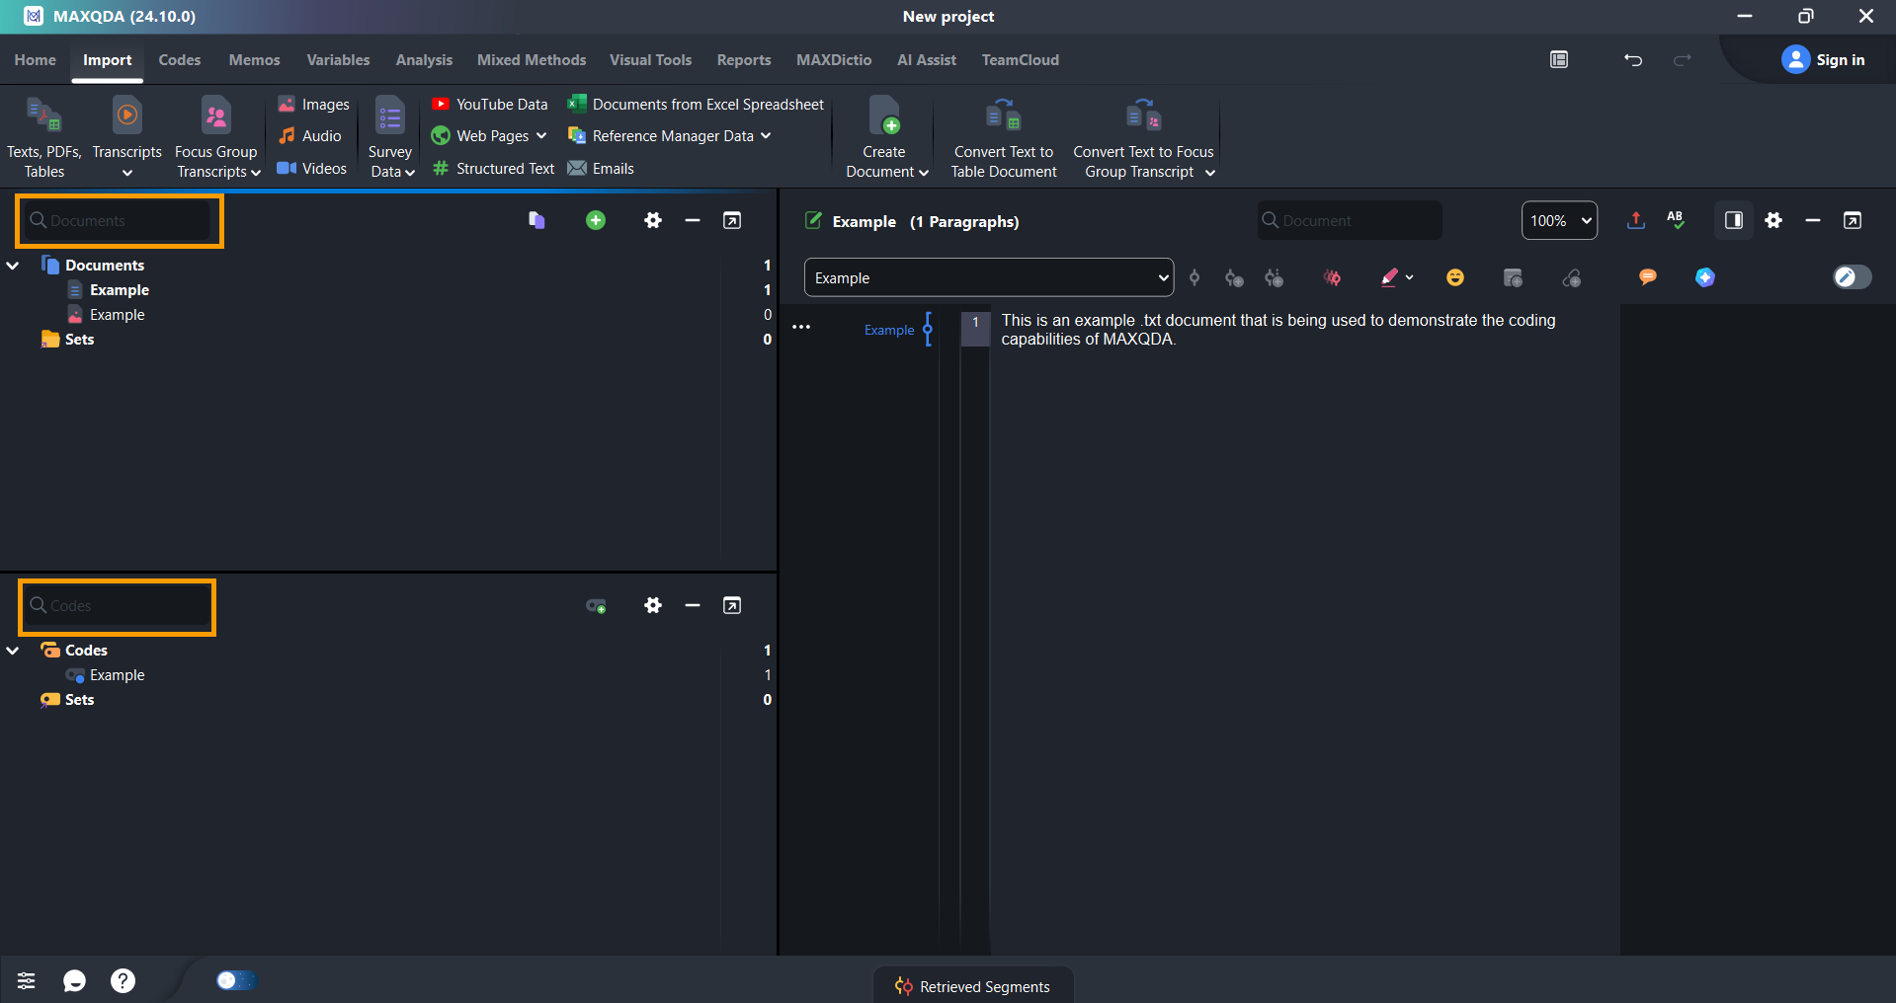Click the orange comment bubble icon

pyautogui.click(x=1647, y=277)
